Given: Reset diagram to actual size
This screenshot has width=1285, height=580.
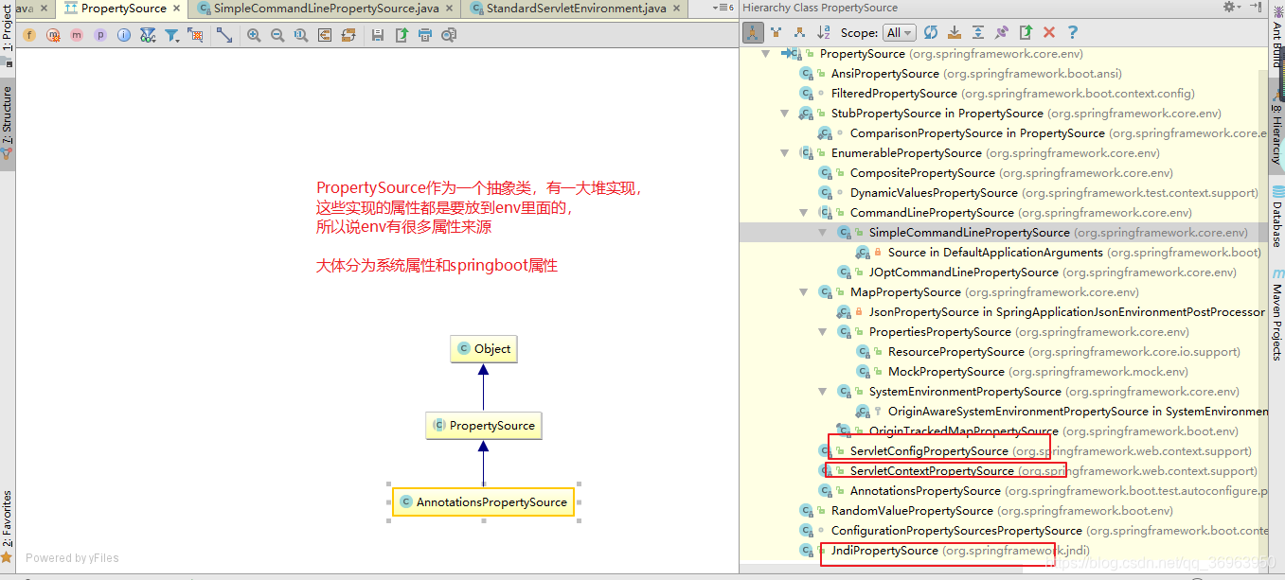Looking at the screenshot, I should [300, 32].
